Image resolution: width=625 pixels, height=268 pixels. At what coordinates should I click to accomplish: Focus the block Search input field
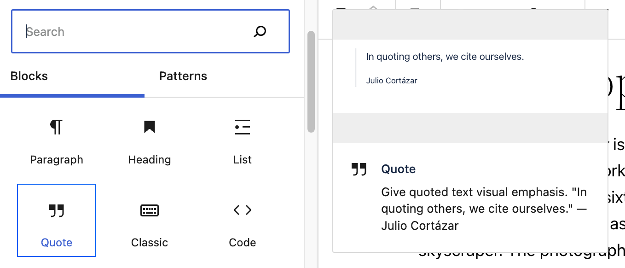(133, 32)
